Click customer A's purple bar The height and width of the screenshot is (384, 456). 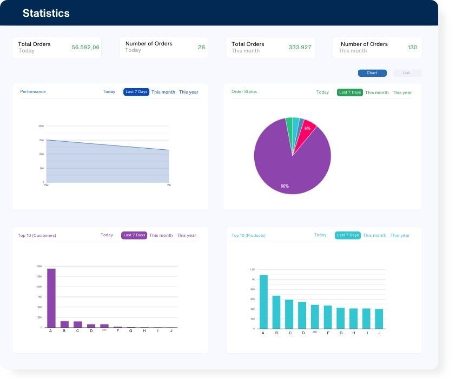[51, 297]
